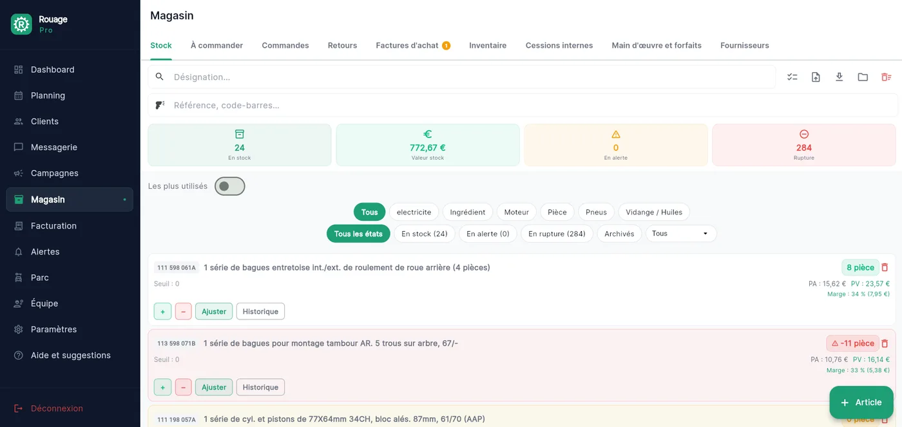Open the Inventaire tab

tap(488, 45)
